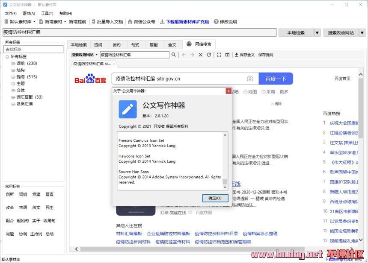Switch to the 本地检索 tab
The width and height of the screenshot is (368, 263).
coord(79,45)
